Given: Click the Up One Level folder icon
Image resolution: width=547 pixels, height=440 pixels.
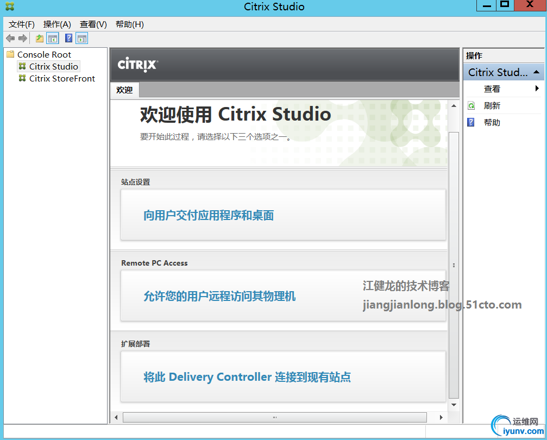Looking at the screenshot, I should click(40, 38).
